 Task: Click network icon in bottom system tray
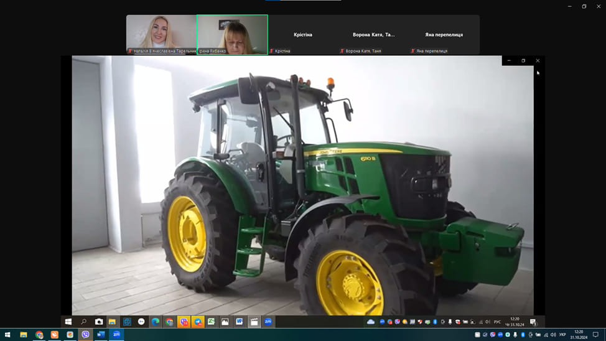click(x=546, y=335)
